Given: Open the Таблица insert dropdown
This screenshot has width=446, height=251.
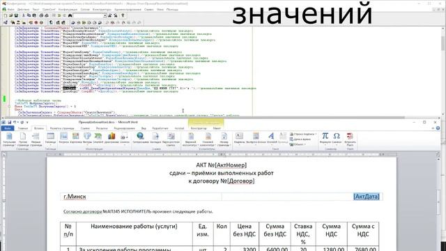Looking at the screenshot, I should (51, 139).
